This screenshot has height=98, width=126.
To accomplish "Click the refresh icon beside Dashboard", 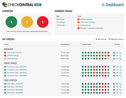I will tap(103, 5).
